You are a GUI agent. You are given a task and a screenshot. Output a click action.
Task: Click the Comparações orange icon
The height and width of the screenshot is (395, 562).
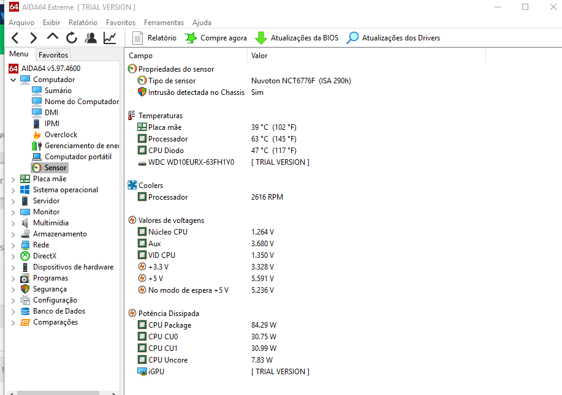[25, 322]
